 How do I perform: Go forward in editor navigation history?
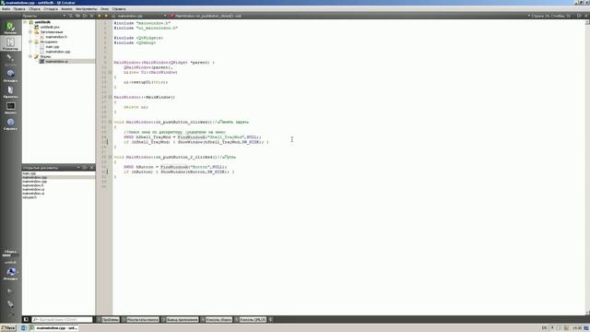pyautogui.click(x=106, y=16)
